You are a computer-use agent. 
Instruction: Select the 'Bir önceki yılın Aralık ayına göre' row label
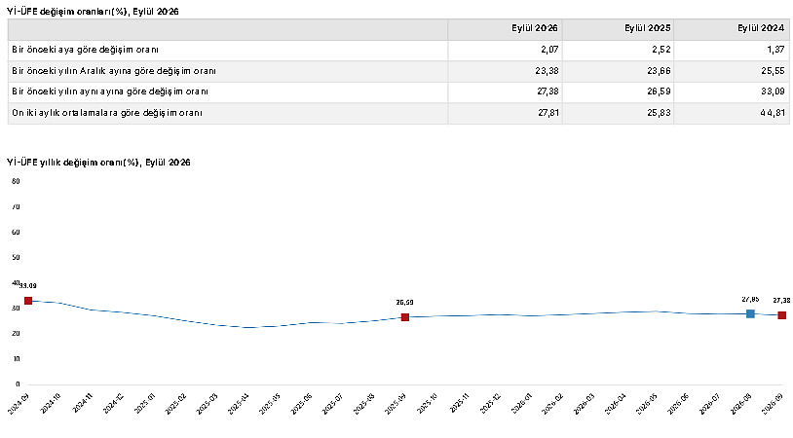[114, 71]
